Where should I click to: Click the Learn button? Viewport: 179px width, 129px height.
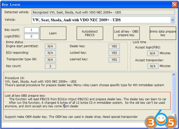tap(53, 33)
